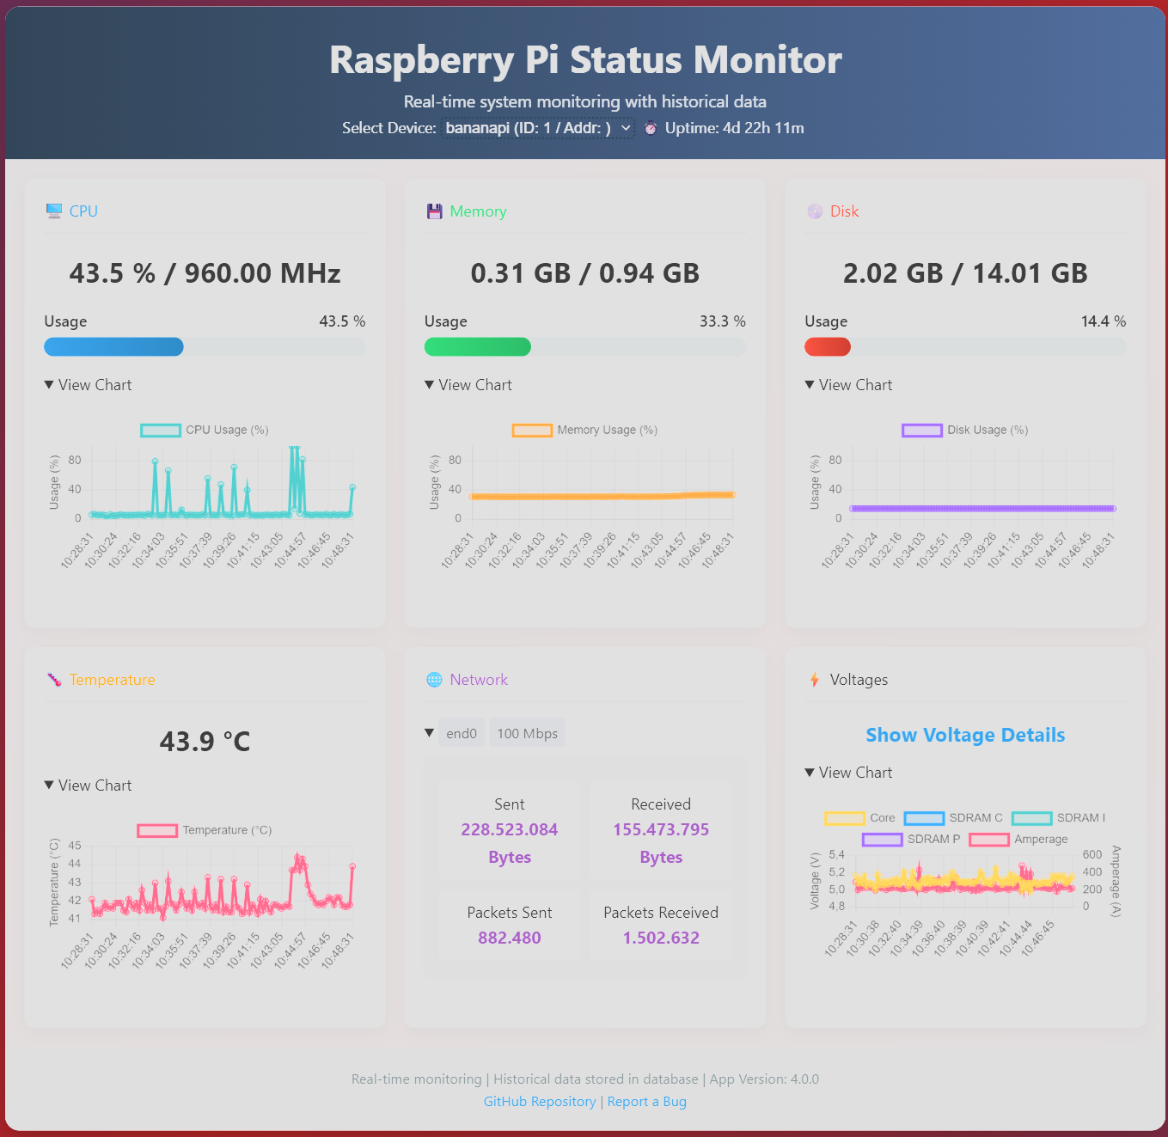Click the CPU computer icon
This screenshot has height=1137, width=1168.
pyautogui.click(x=53, y=211)
